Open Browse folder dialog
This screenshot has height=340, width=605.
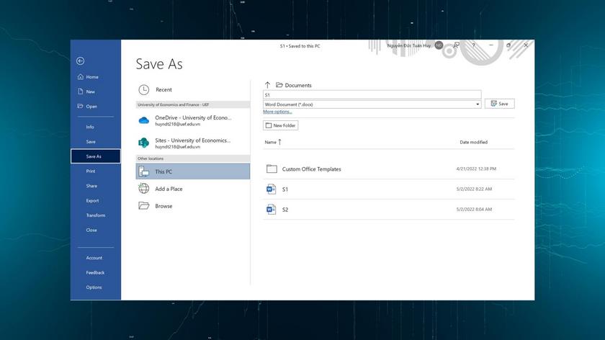tap(163, 206)
